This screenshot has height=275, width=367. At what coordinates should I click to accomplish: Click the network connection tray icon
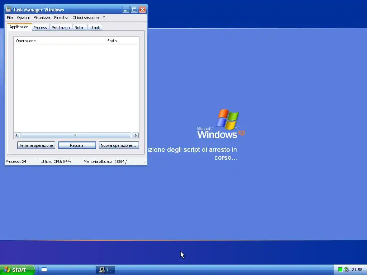(347, 270)
